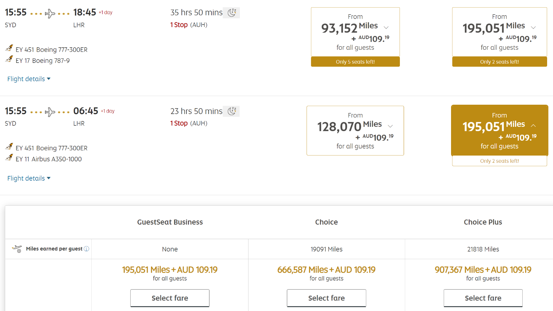
Task: Select fare for GuestSeat Business
Action: pyautogui.click(x=170, y=298)
